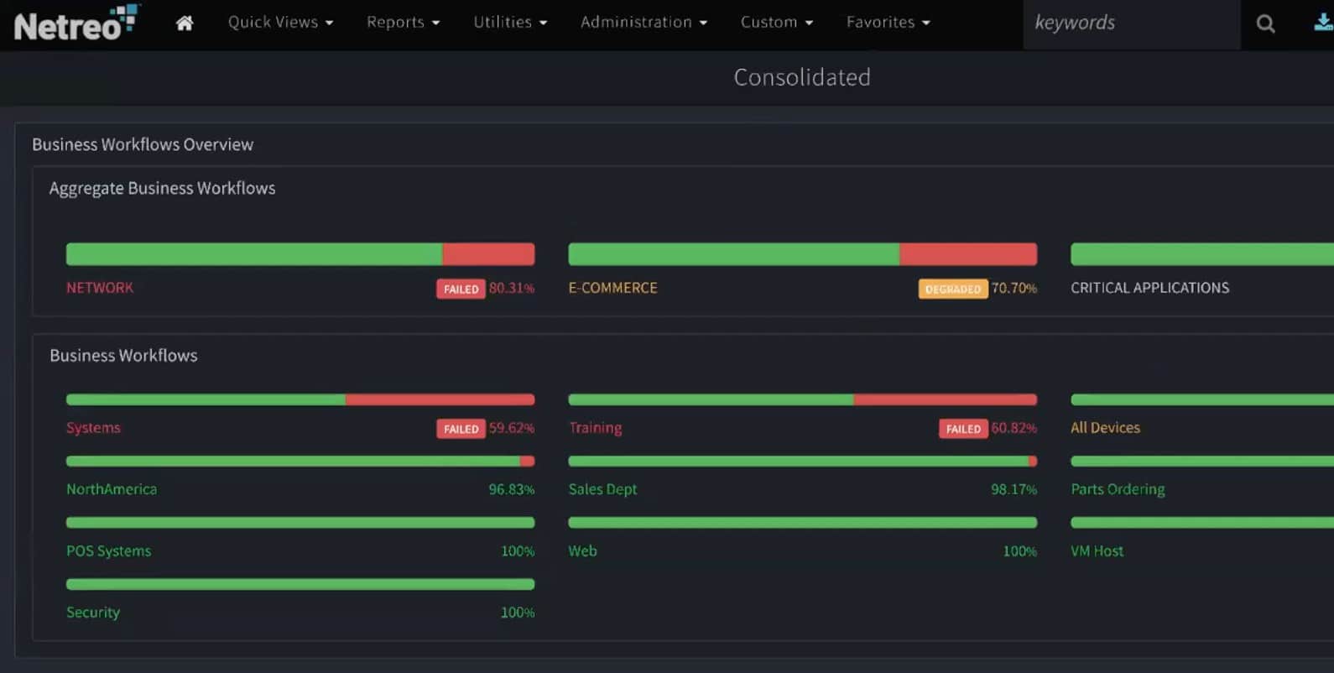
Task: Click the Sales Dept progress bar
Action: (x=802, y=462)
